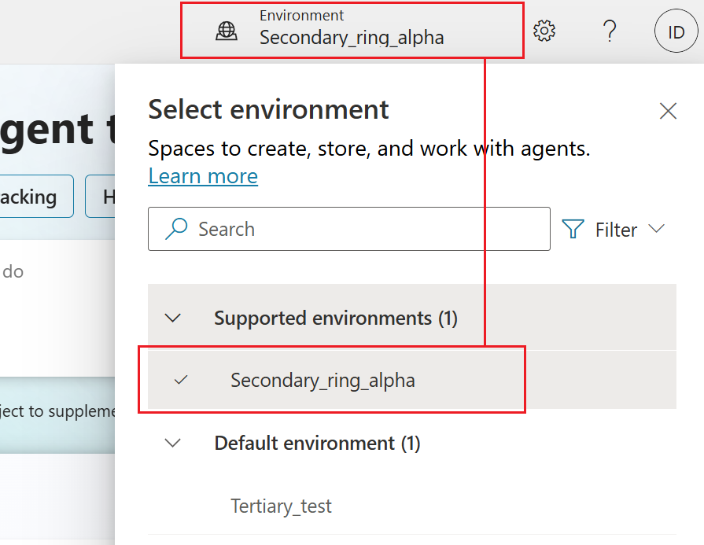Viewport: 704px width, 545px height.
Task: Open Help via the question mark icon
Action: (x=609, y=31)
